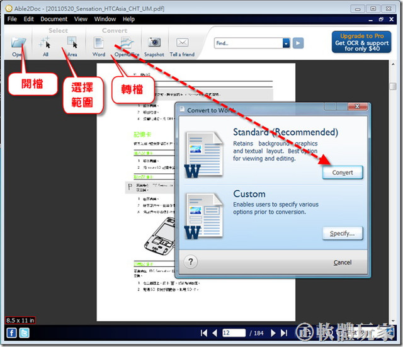Click the 8.5 x 11 in page size label
The image size is (403, 347).
pos(20,321)
